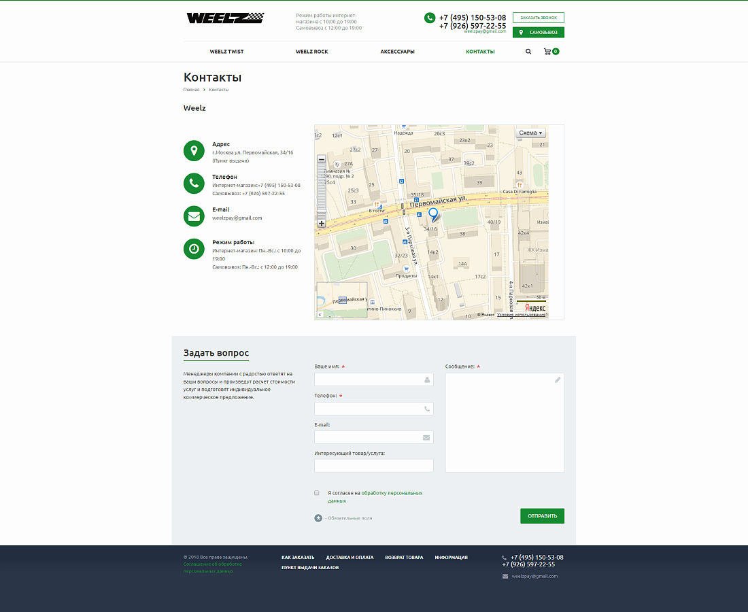This screenshot has height=612, width=748.
Task: Click the green phone icon in header
Action: [x=429, y=18]
